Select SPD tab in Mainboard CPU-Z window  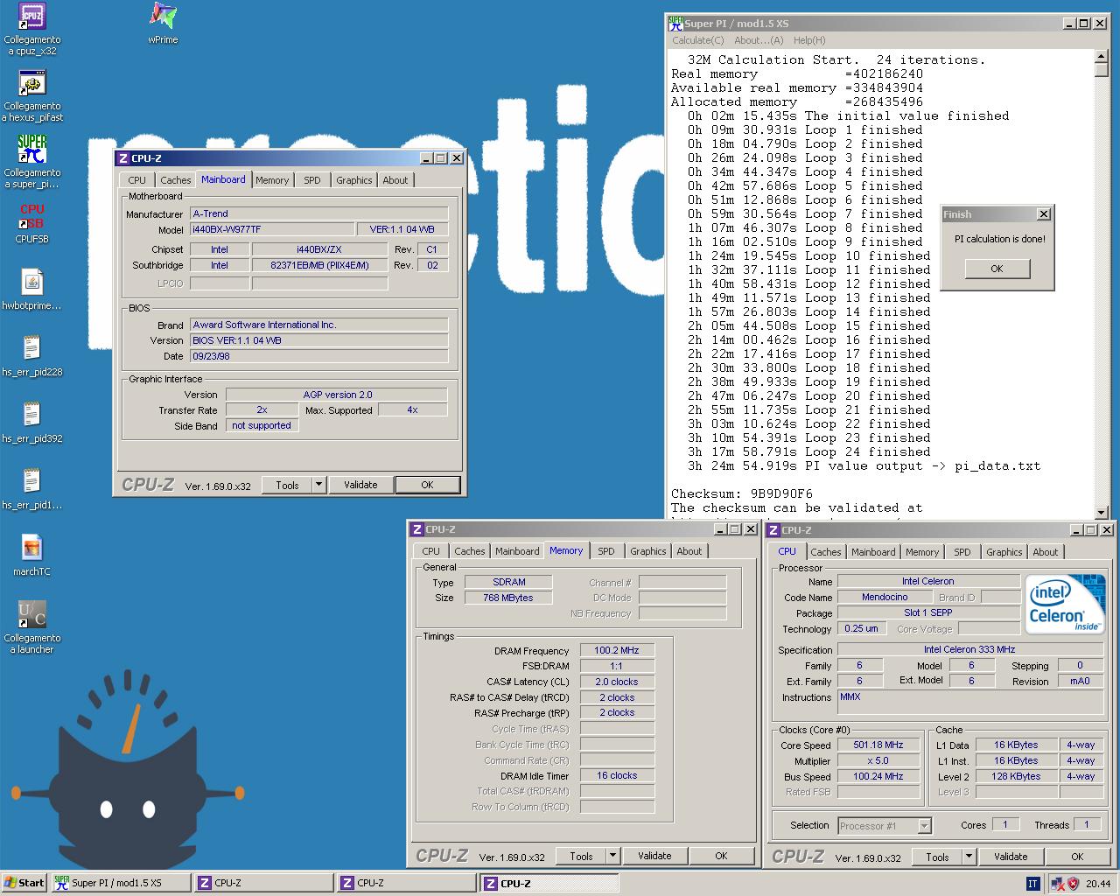(x=312, y=180)
